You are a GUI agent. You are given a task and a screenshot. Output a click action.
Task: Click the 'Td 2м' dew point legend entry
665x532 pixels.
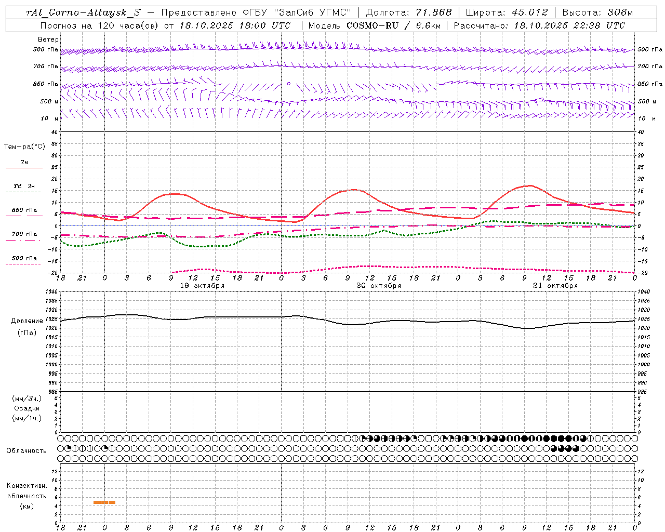pos(24,186)
